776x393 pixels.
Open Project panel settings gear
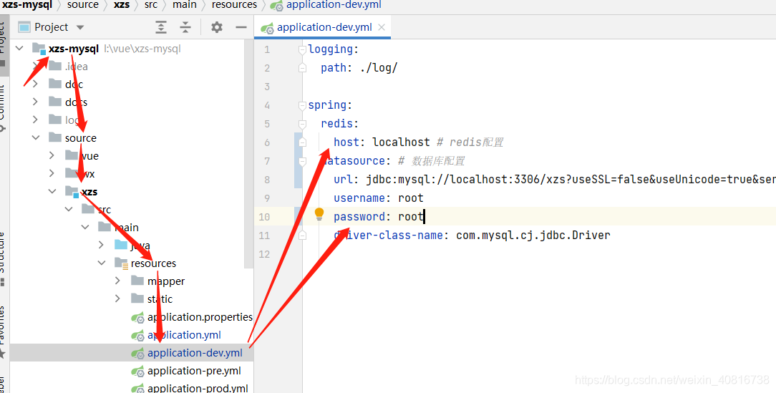(217, 27)
